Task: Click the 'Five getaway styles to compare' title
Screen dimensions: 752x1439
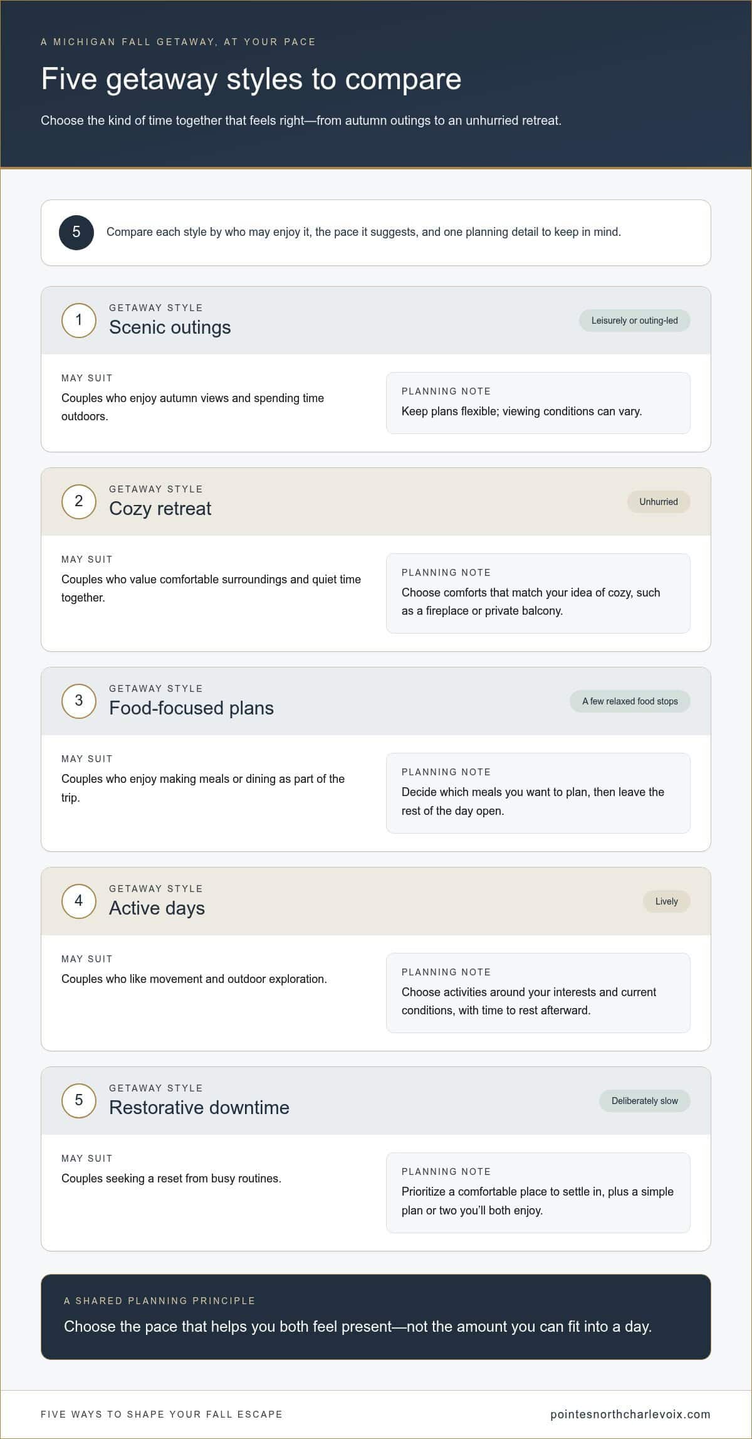Action: tap(251, 80)
